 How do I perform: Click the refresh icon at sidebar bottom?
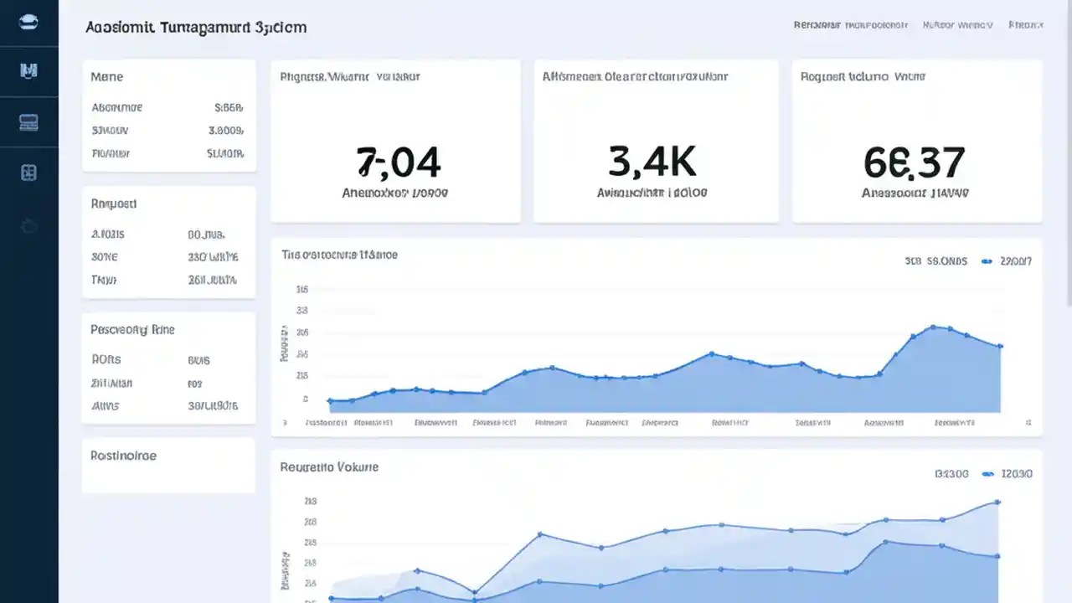(29, 224)
